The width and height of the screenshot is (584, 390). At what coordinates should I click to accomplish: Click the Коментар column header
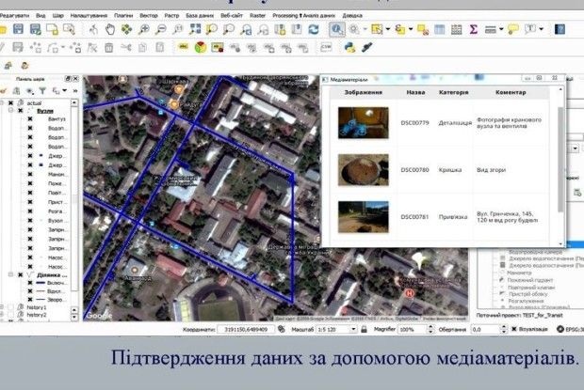[511, 92]
